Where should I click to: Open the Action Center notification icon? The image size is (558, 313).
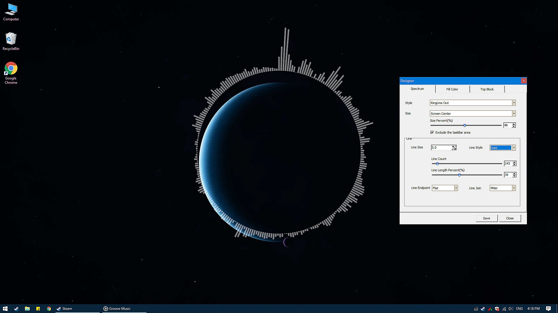548,309
